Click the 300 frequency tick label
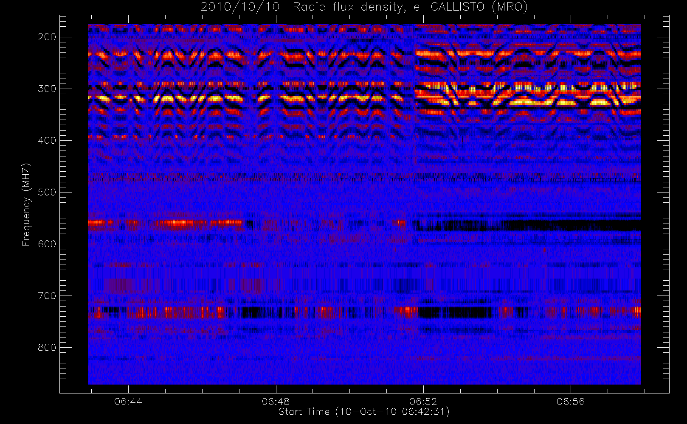 coord(47,89)
